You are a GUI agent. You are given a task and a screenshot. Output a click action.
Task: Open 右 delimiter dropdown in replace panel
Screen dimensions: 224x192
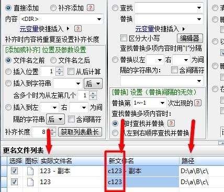(186, 60)
